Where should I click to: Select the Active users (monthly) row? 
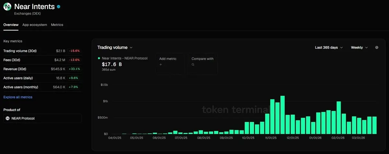tap(42, 87)
